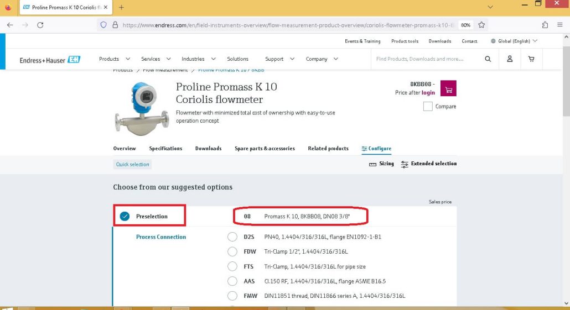Tick the Compare checkbox

coord(428,106)
